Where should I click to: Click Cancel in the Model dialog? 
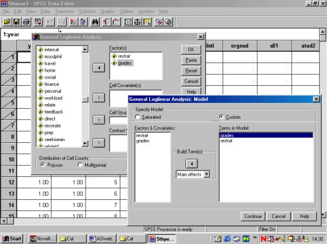click(x=279, y=216)
